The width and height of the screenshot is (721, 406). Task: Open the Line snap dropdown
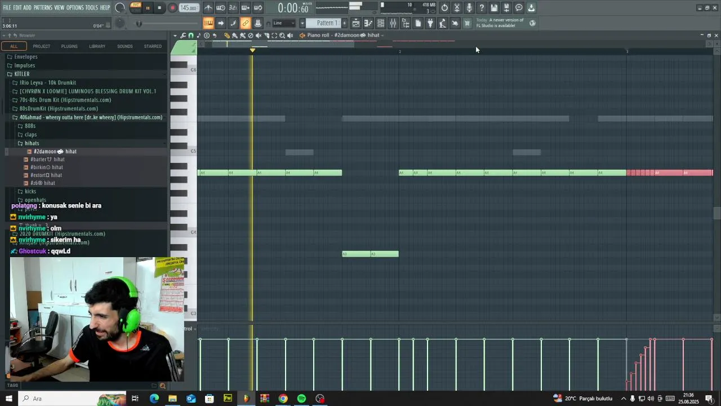click(284, 23)
